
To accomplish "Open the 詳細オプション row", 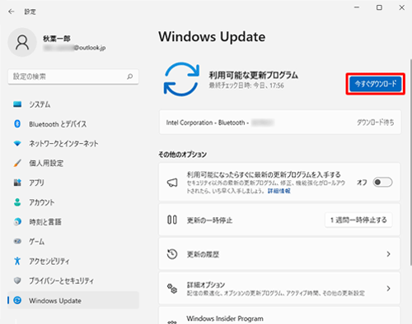I will 279,289.
